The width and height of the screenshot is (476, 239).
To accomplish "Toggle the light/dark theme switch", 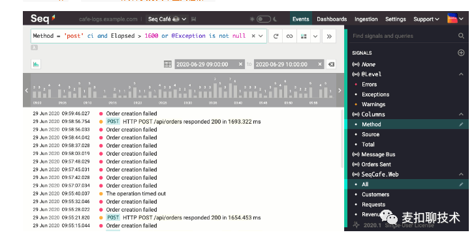I will point(264,19).
